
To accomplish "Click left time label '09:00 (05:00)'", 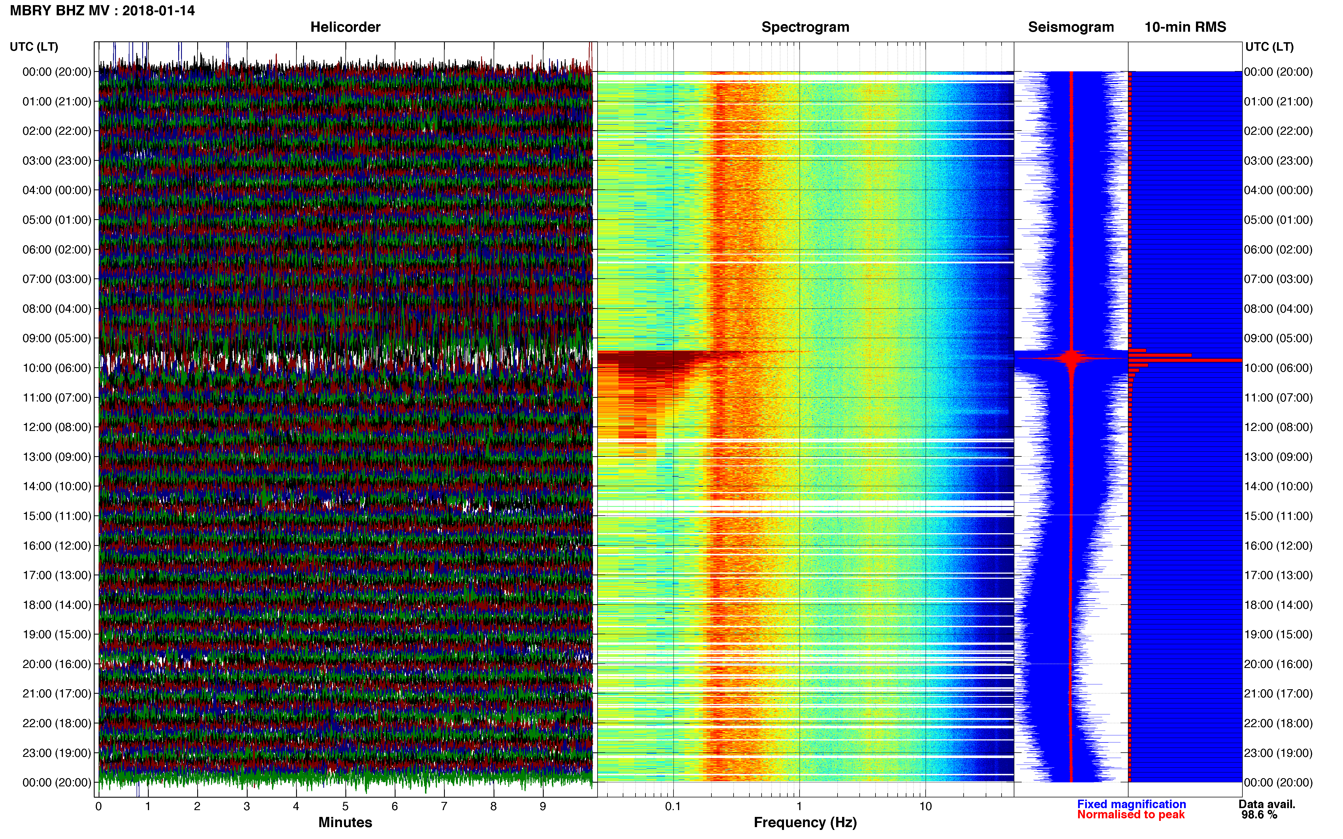I will coord(57,338).
